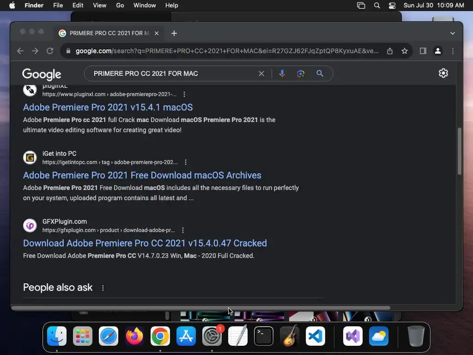The height and width of the screenshot is (355, 473).
Task: Open Finder from the Dock
Action: pos(57,336)
